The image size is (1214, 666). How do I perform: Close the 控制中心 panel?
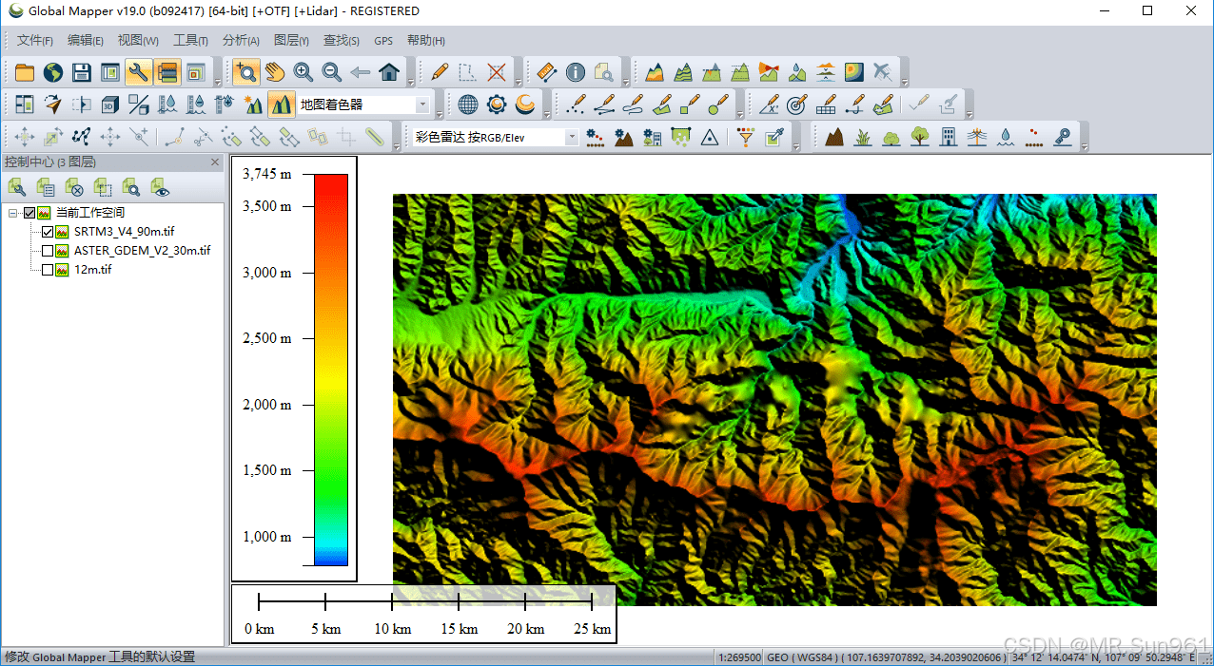(x=214, y=162)
